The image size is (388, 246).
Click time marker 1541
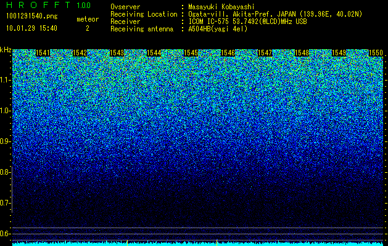point(43,53)
